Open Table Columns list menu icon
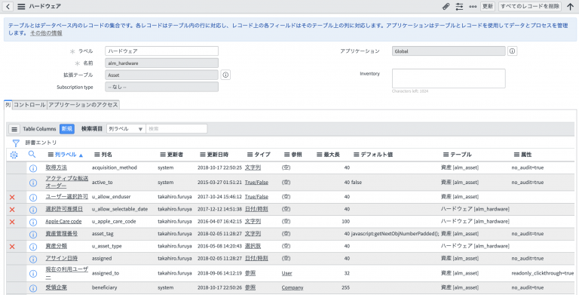579x295 pixels. click(14, 129)
